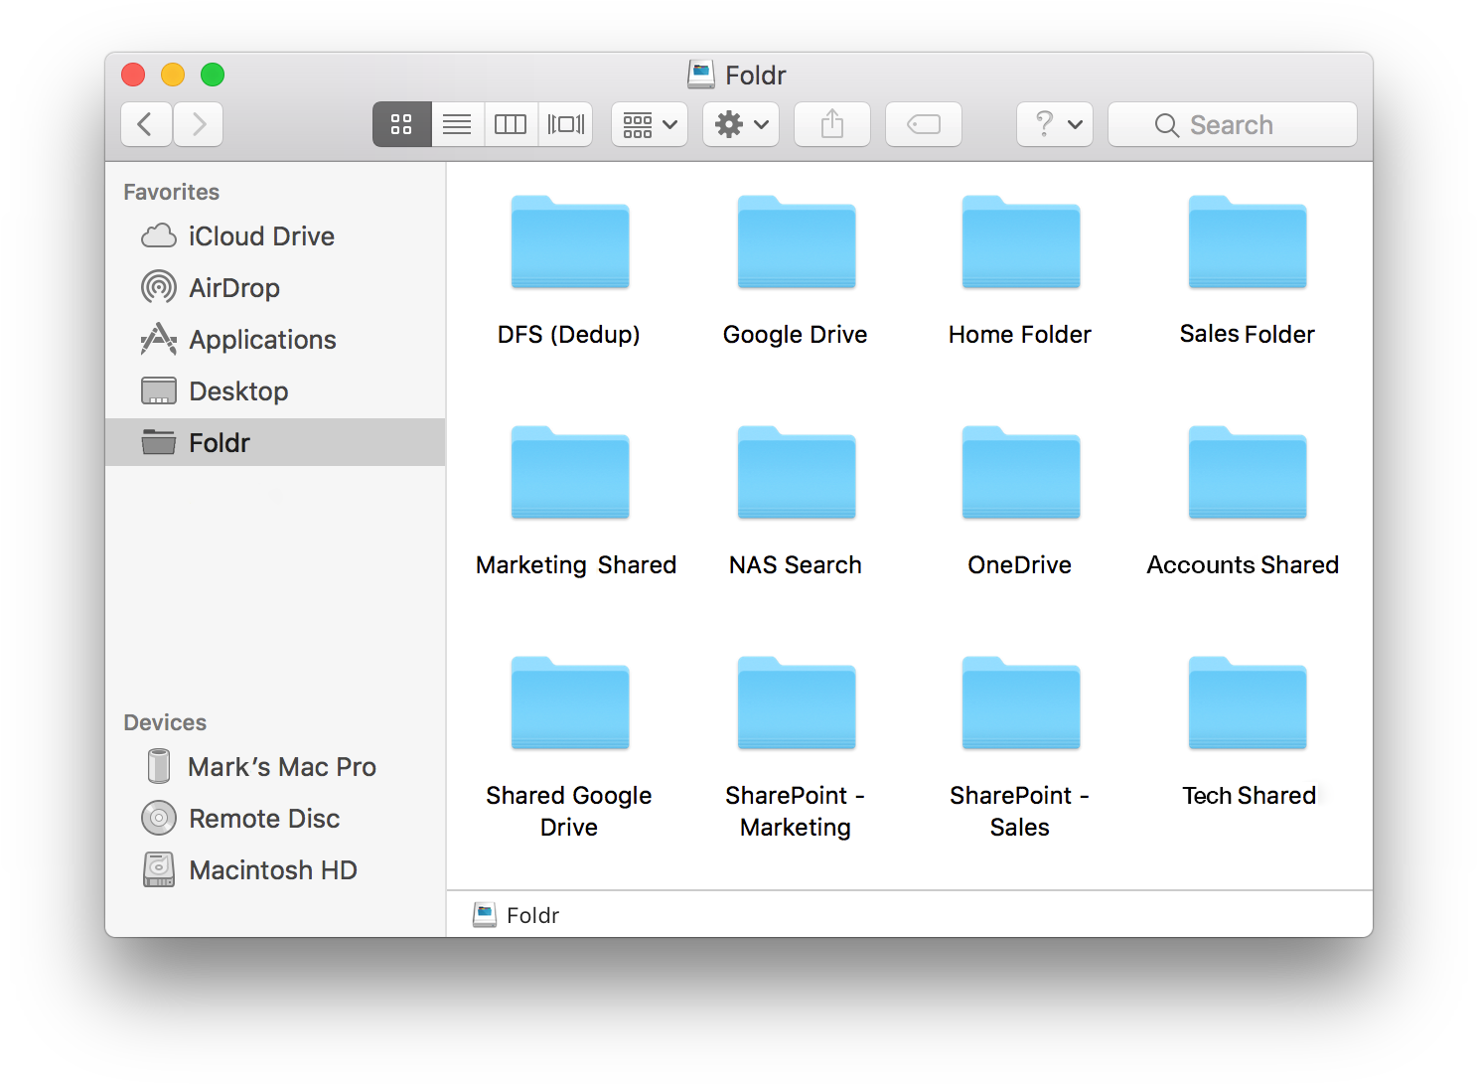Open the action gear menu
The image size is (1477, 1084).
[740, 123]
